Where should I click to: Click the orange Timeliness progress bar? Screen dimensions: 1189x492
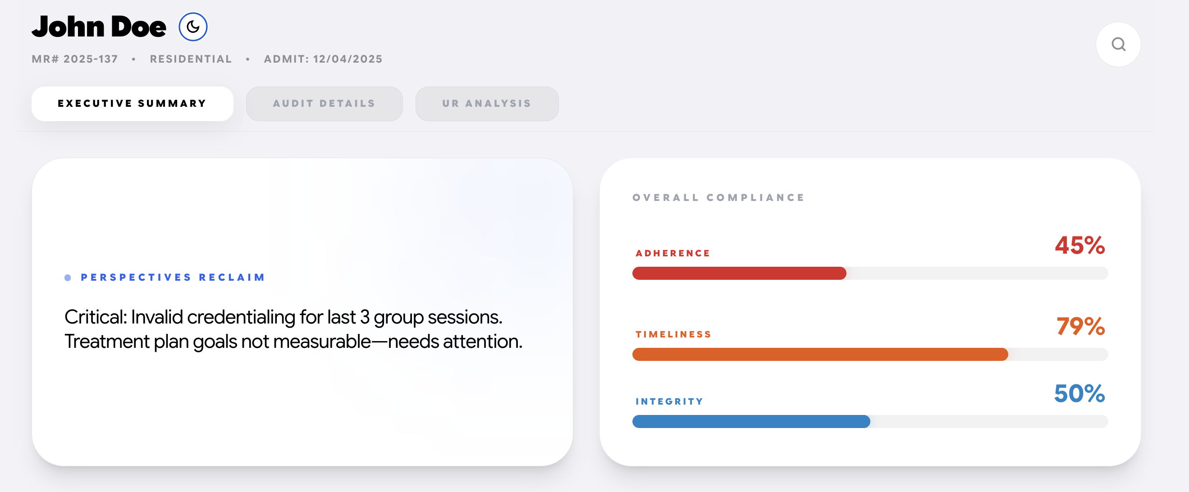pyautogui.click(x=820, y=354)
